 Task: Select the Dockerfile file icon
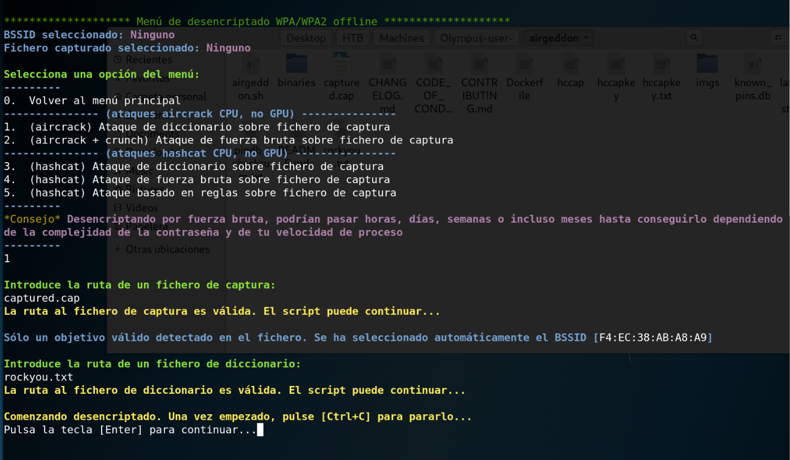525,64
